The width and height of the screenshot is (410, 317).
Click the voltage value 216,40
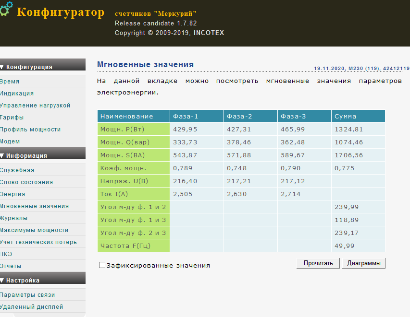coord(185,181)
